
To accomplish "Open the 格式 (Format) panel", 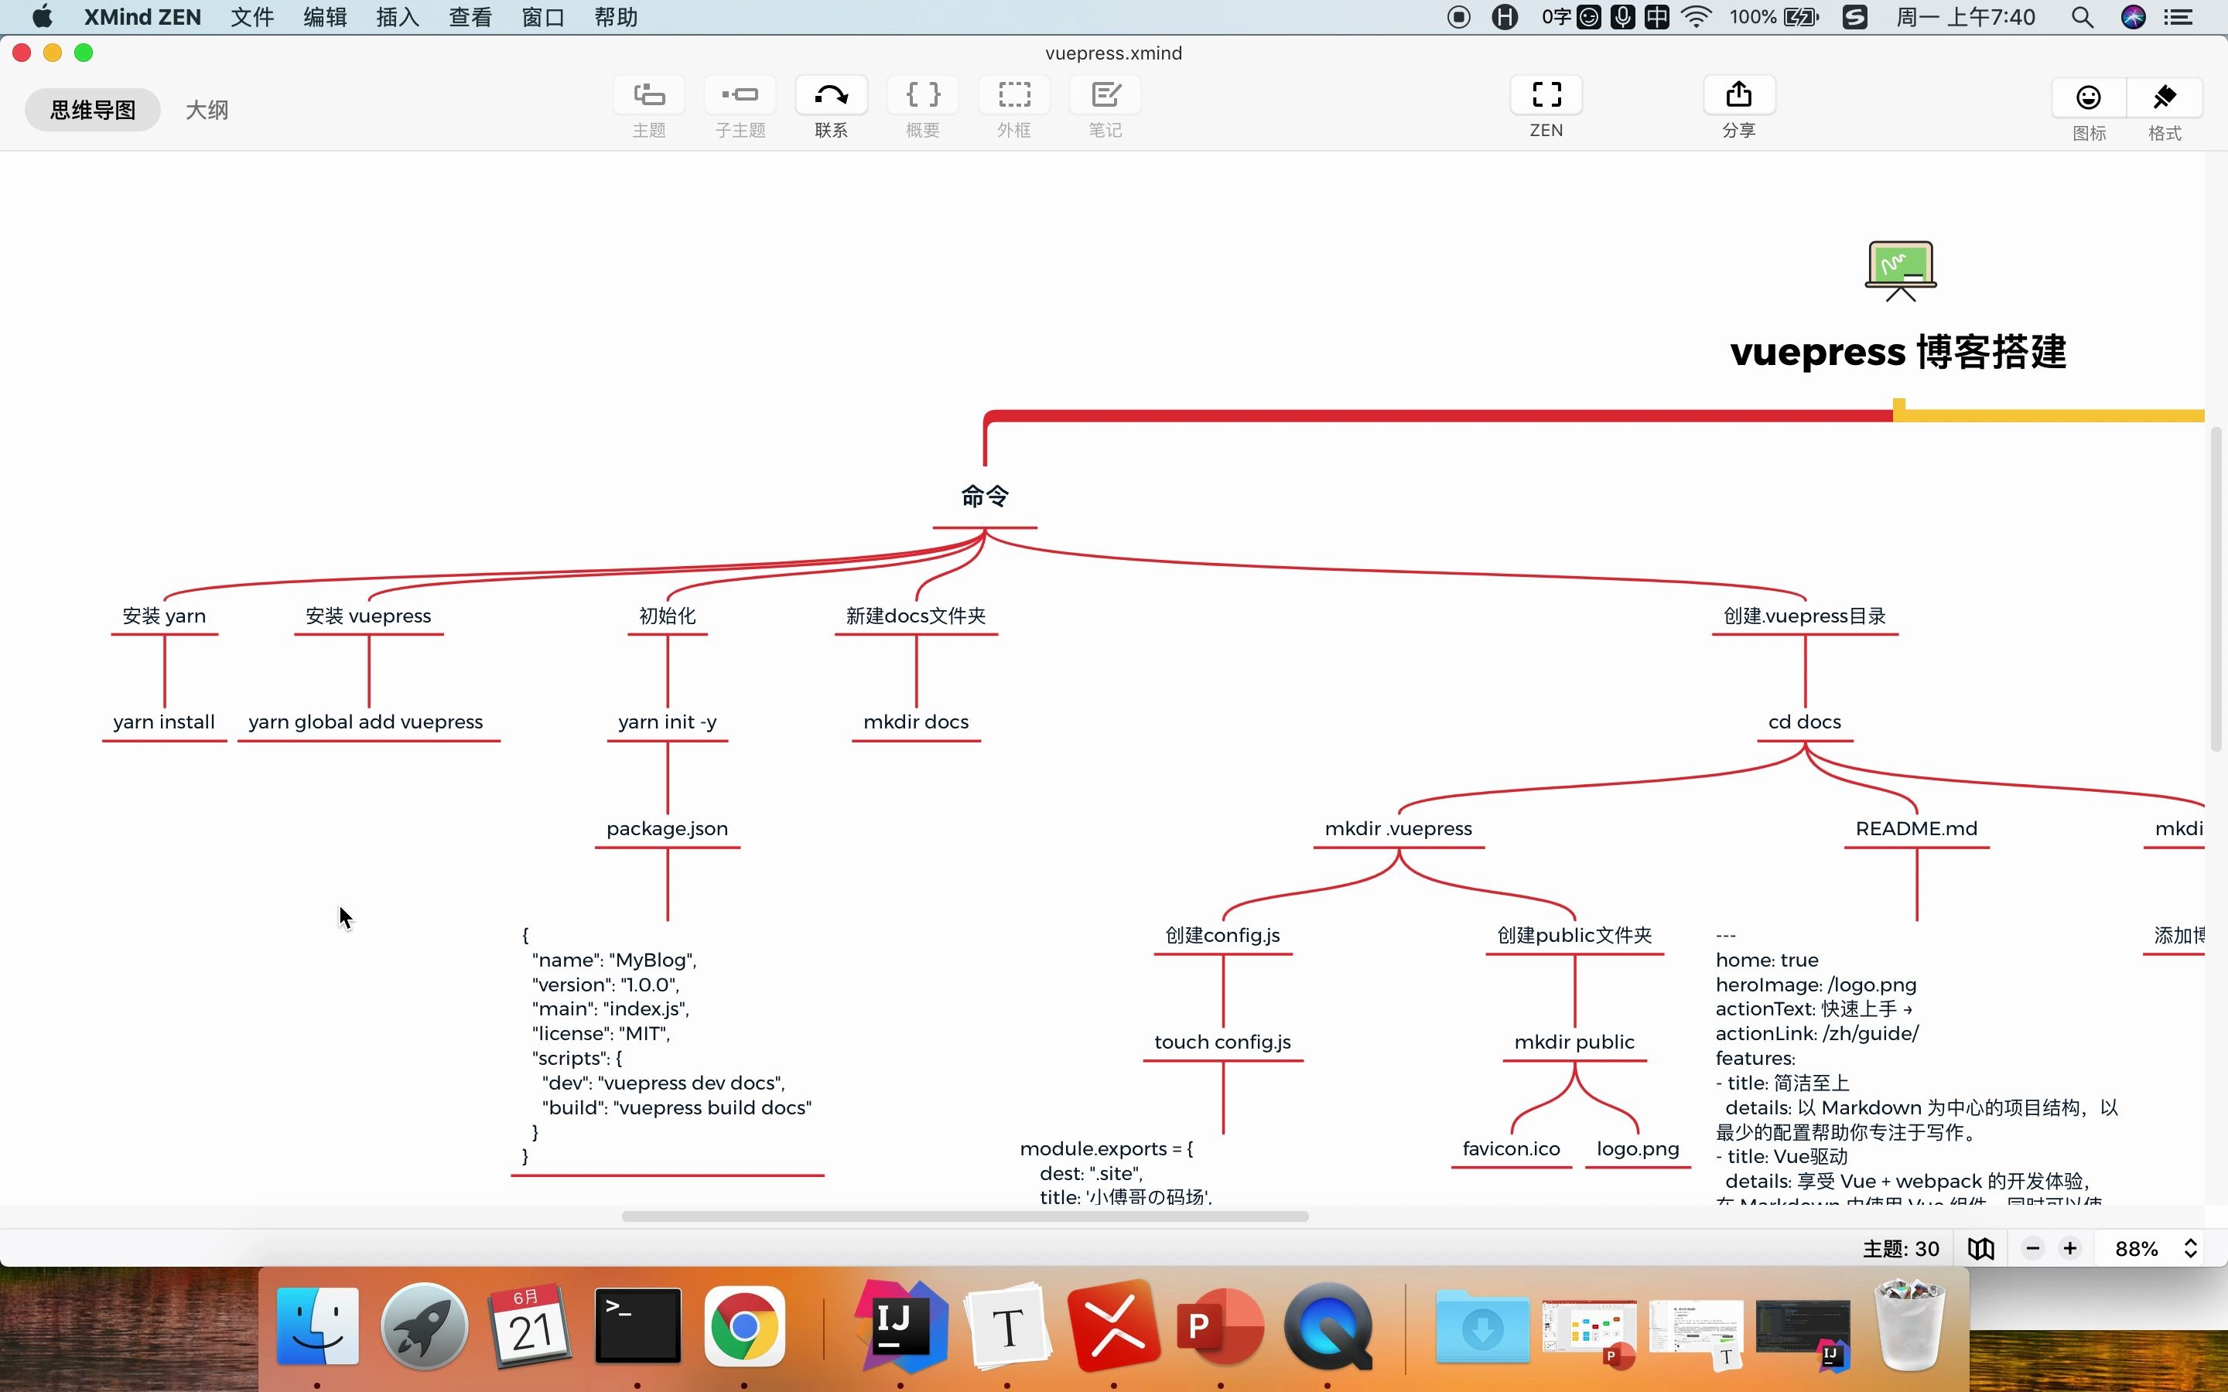I will 2165,97.
